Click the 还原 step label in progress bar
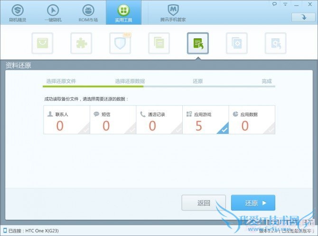318x236 pixels. click(x=198, y=81)
